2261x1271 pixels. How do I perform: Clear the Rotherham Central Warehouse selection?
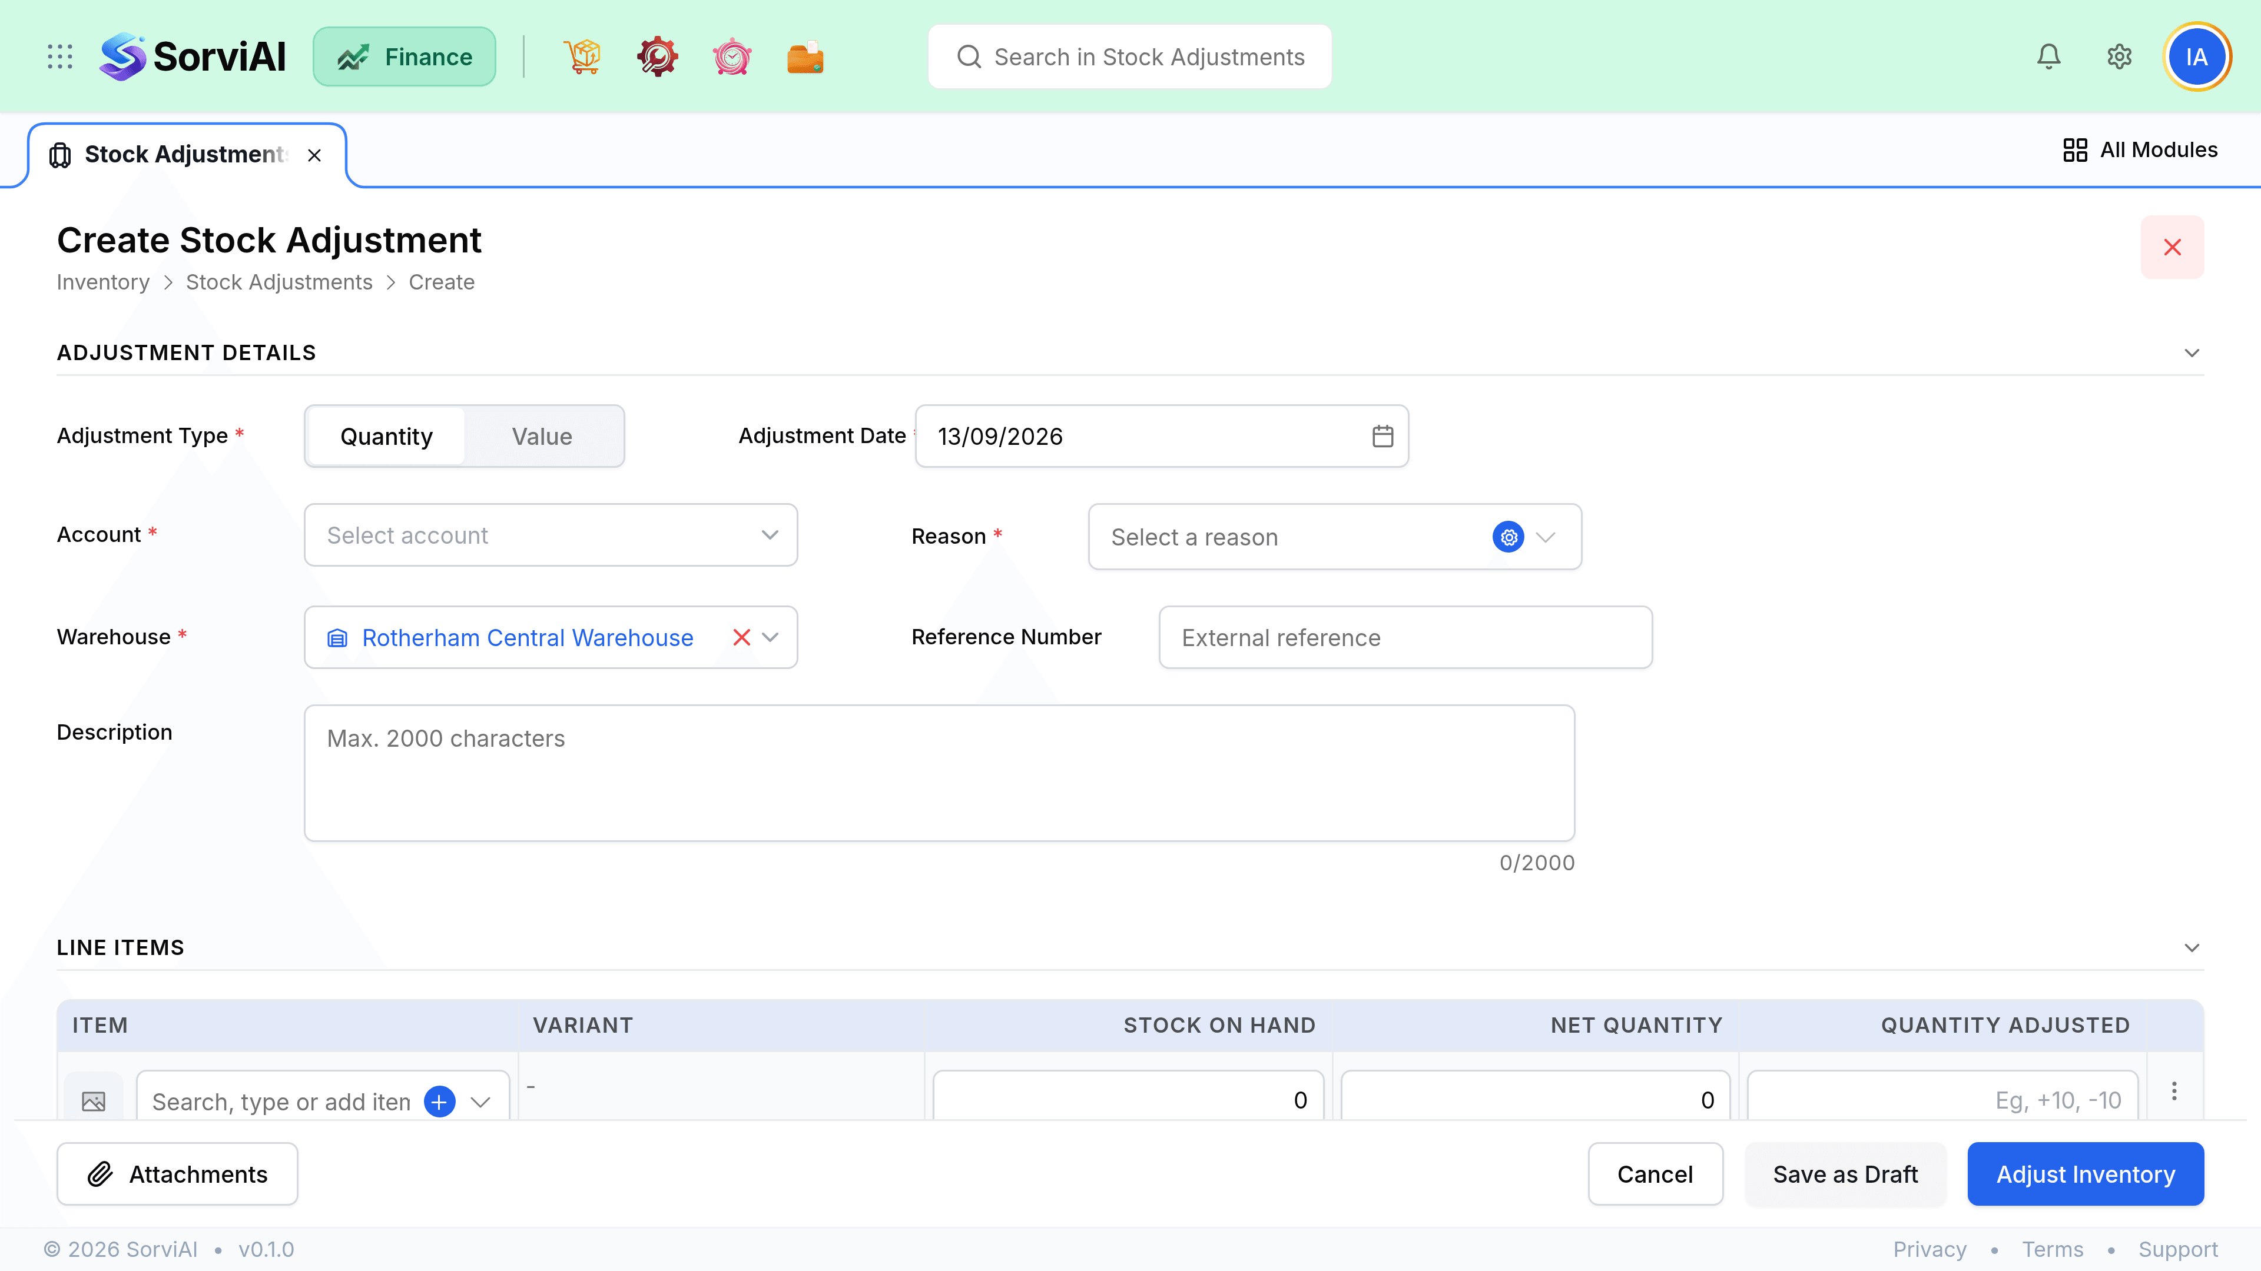point(742,638)
